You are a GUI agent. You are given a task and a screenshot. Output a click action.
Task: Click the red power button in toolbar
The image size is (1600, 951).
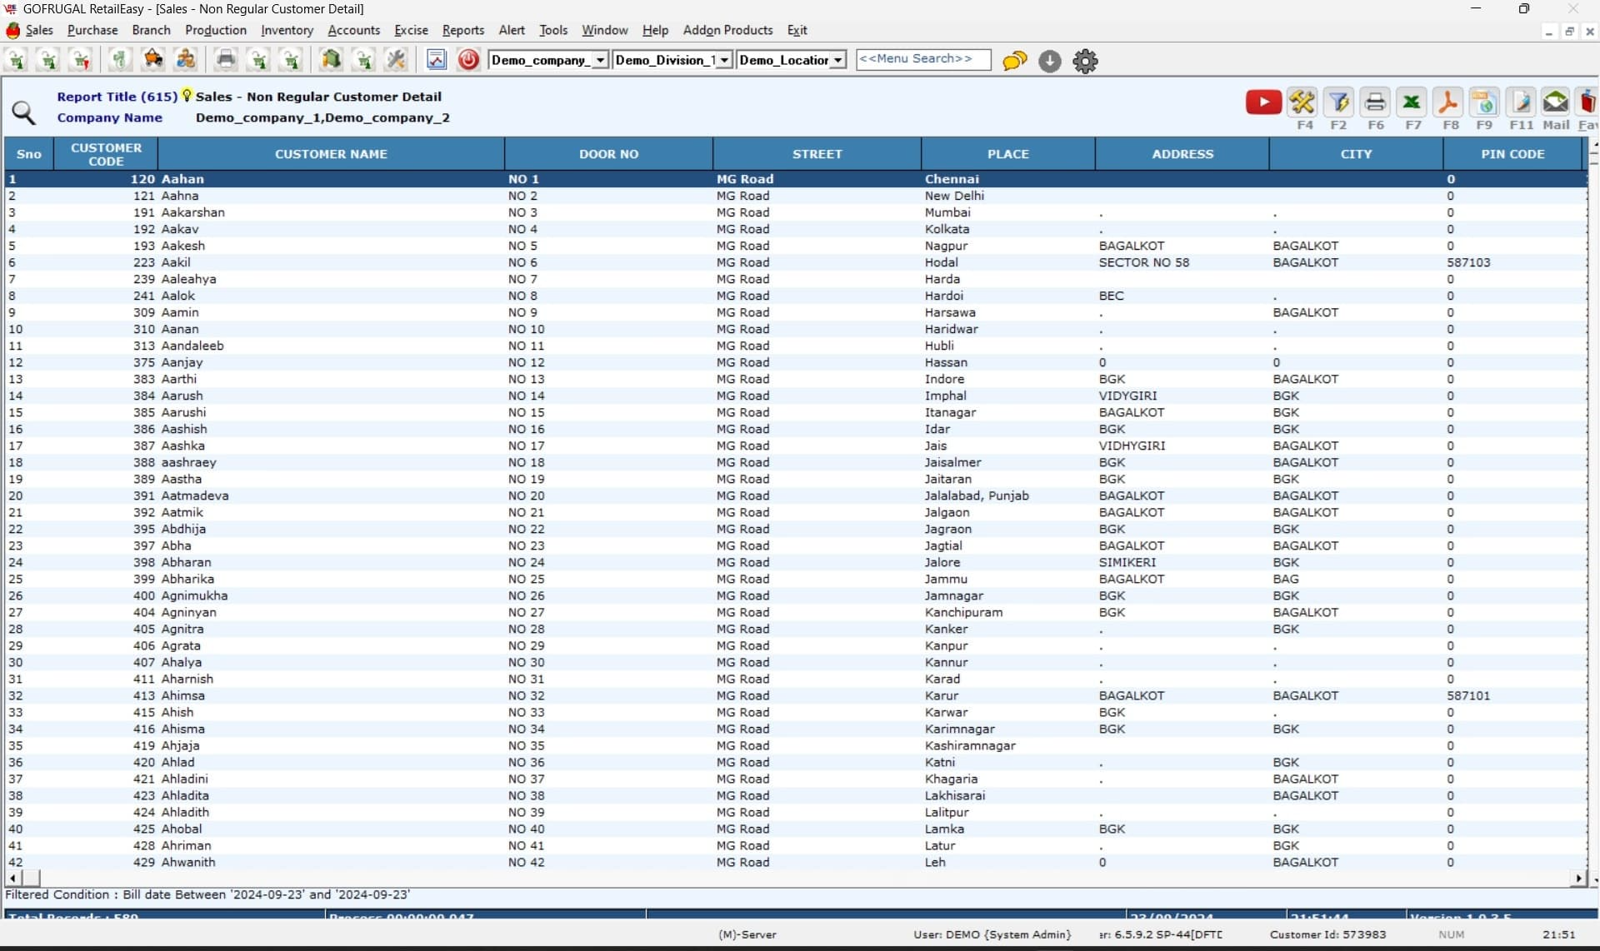(x=468, y=60)
